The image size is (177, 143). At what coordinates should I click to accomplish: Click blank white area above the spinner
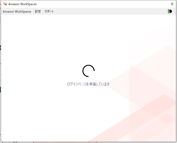[x=88, y=39]
